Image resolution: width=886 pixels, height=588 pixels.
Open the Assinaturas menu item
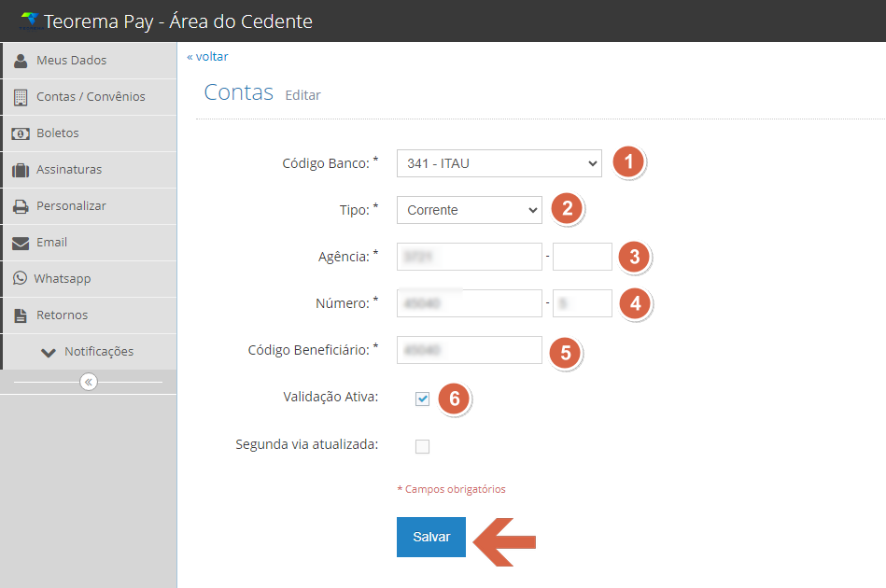pos(90,170)
